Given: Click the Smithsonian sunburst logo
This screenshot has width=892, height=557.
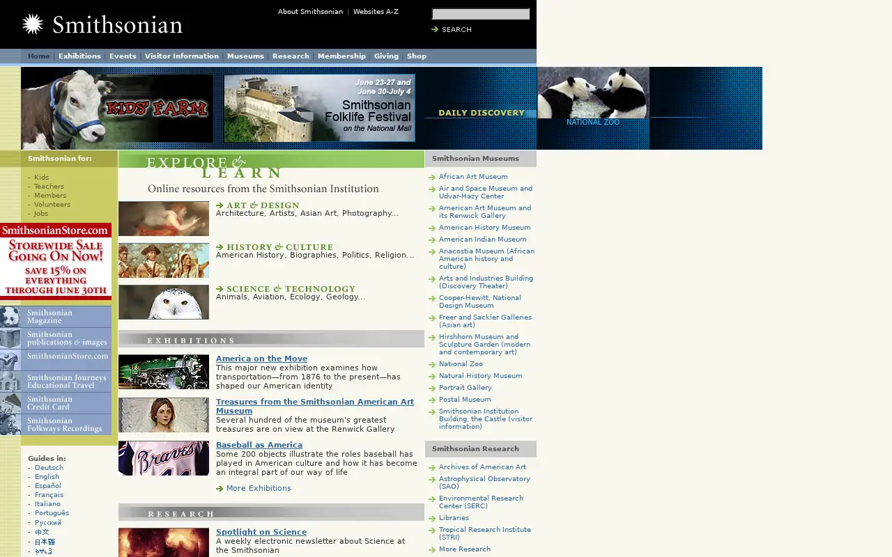Looking at the screenshot, I should 33,24.
